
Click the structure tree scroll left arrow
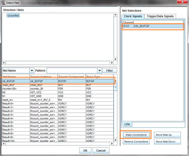(x=4, y=63)
